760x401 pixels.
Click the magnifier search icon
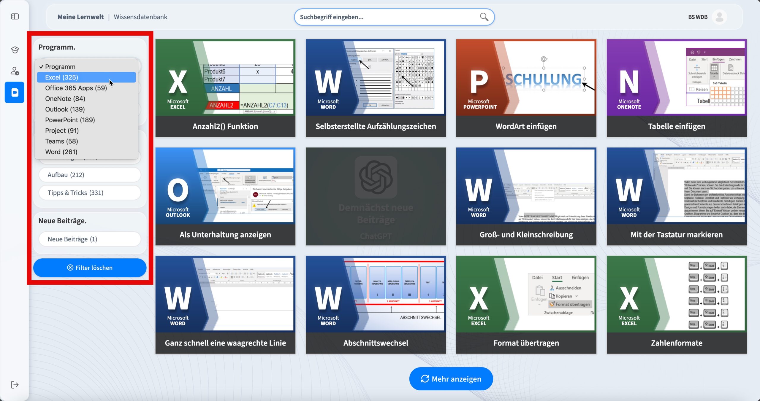(x=484, y=17)
